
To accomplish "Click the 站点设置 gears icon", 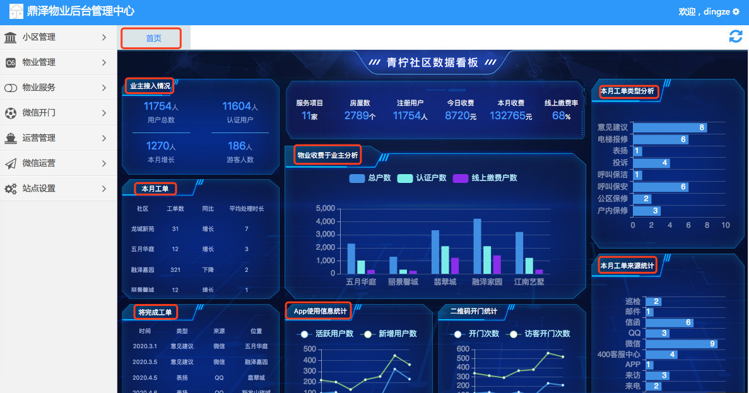I will [x=11, y=189].
